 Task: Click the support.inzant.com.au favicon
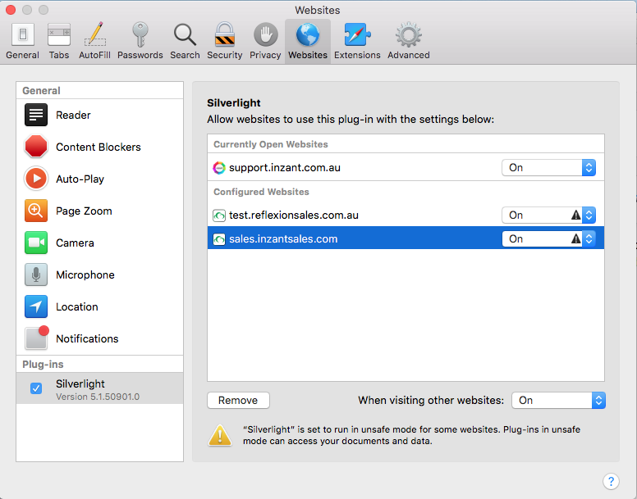[x=219, y=168]
